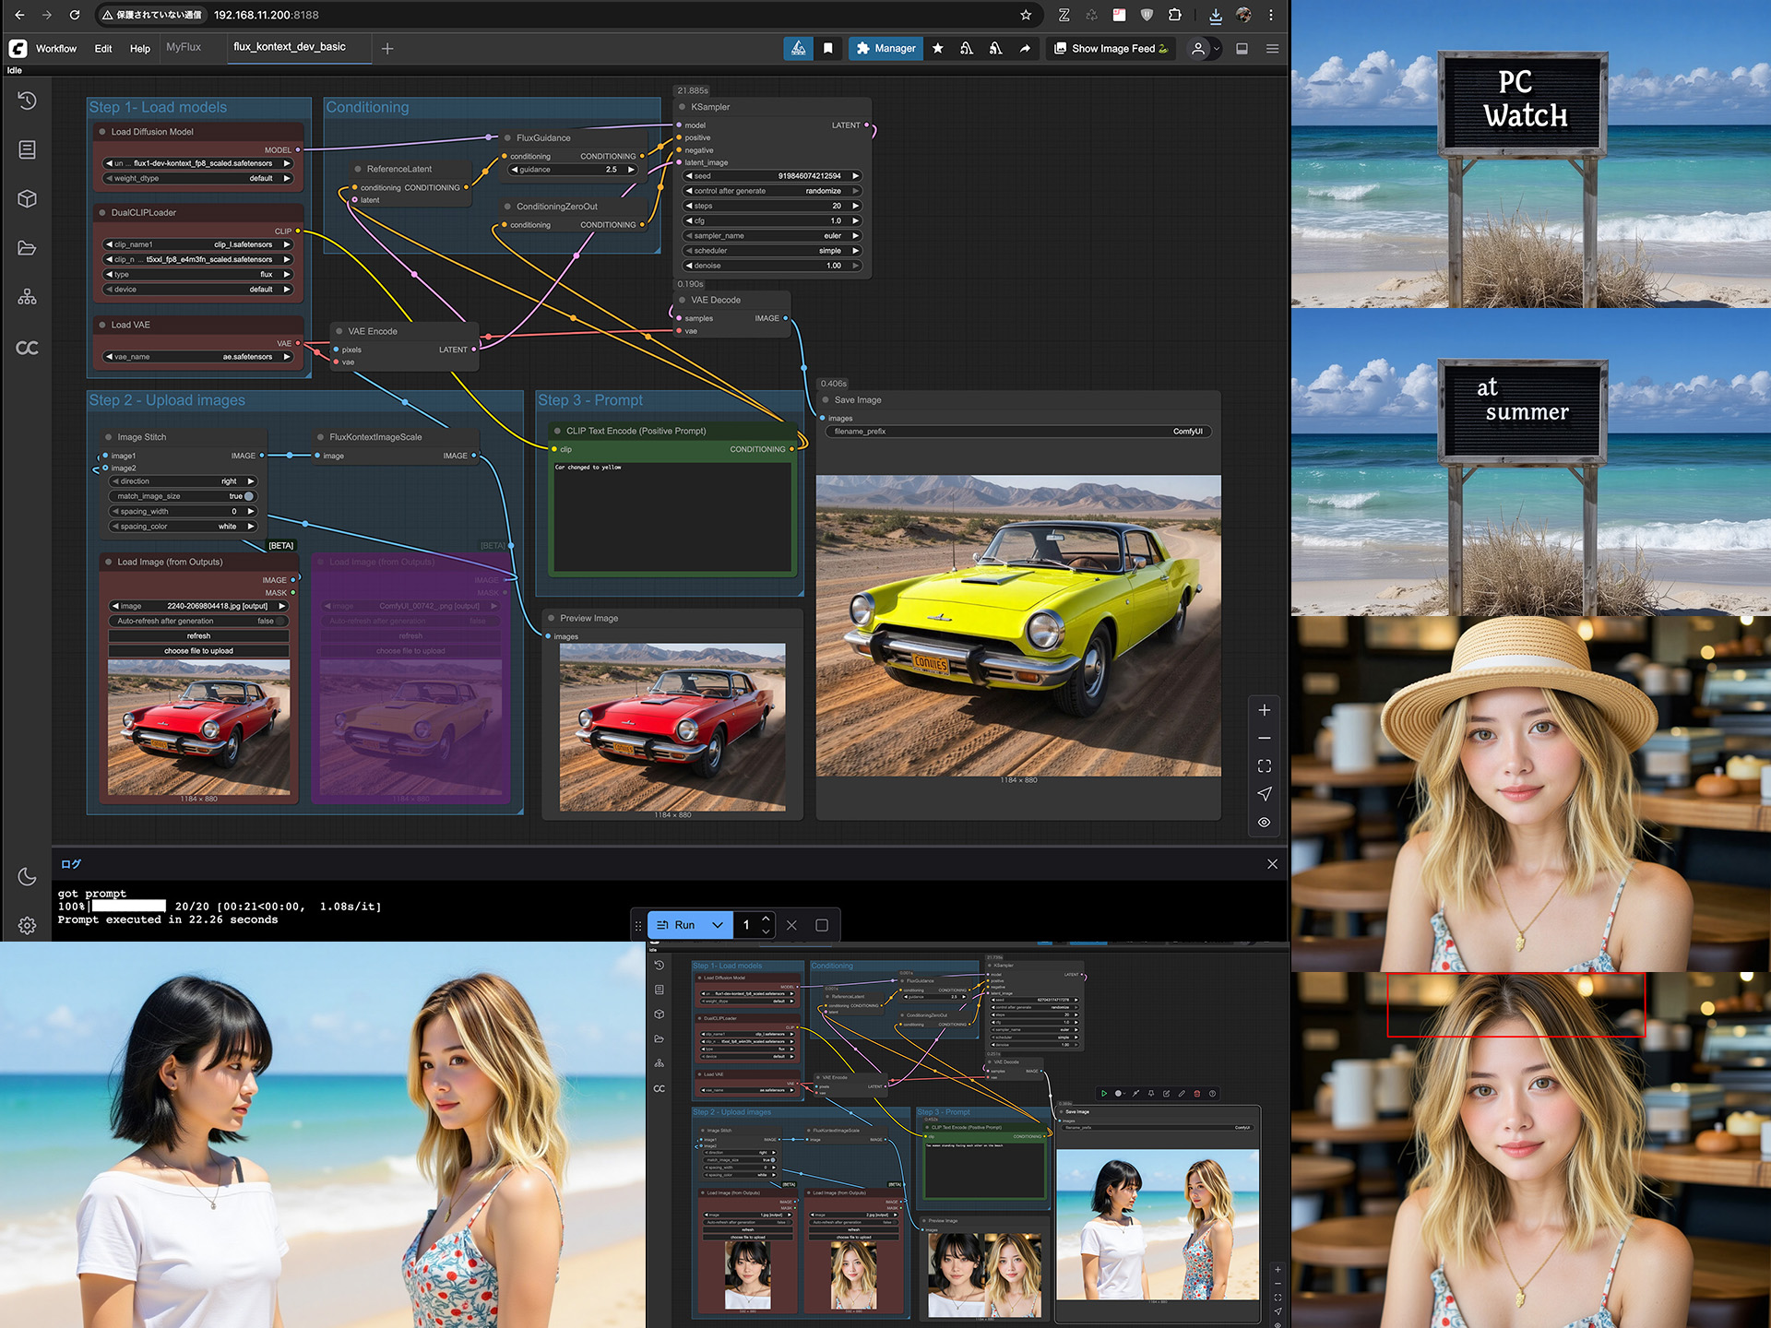Open the node library cube icon
The width and height of the screenshot is (1771, 1328).
coord(27,198)
